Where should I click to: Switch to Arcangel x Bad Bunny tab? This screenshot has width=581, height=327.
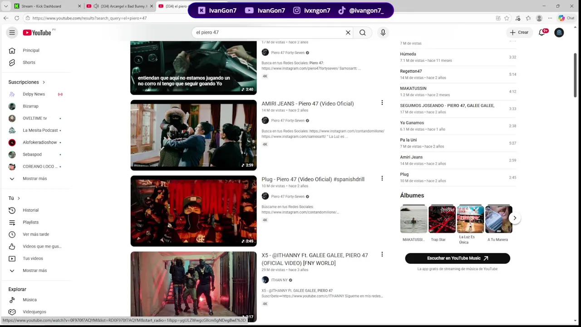[x=121, y=6]
